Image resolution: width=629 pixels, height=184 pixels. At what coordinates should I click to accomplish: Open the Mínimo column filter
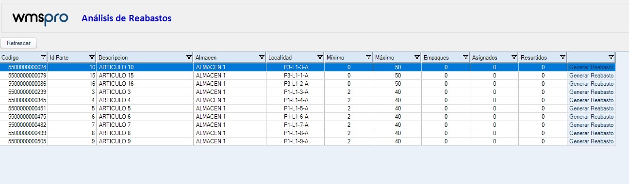click(368, 58)
